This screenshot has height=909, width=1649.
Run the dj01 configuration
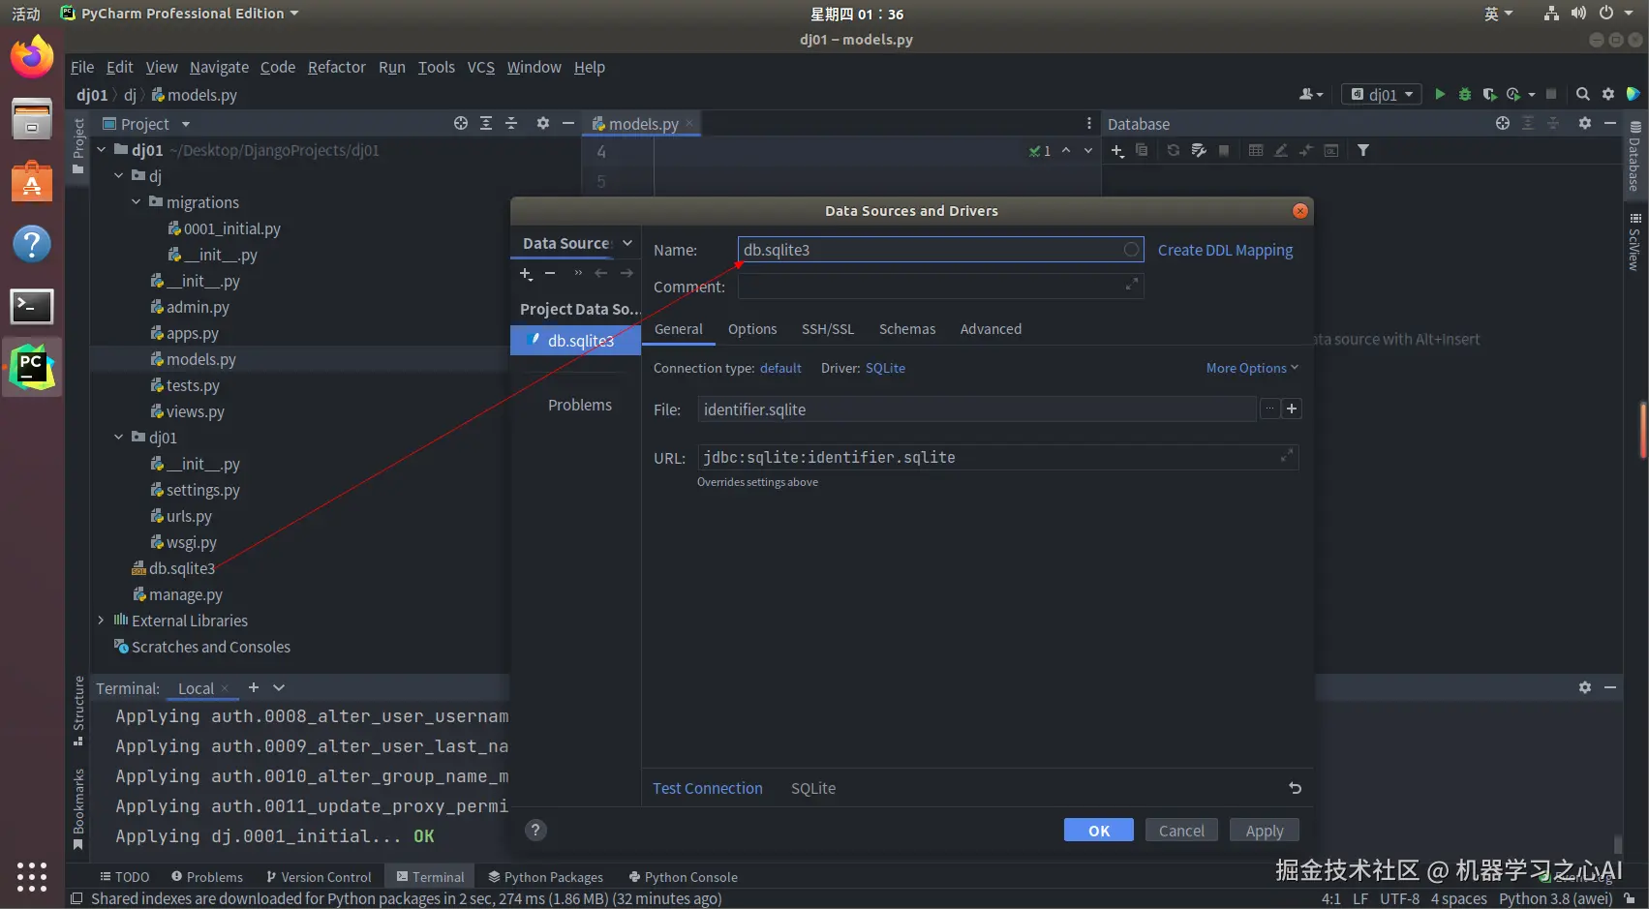point(1440,94)
